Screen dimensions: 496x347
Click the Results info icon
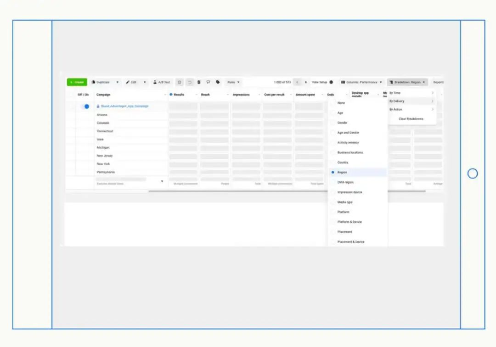point(171,95)
